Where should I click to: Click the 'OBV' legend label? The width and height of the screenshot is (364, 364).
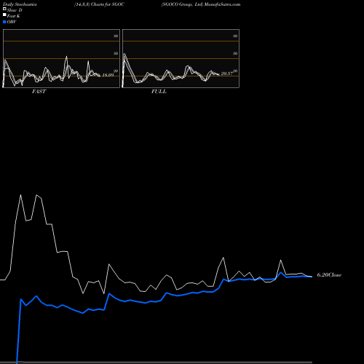click(x=12, y=22)
